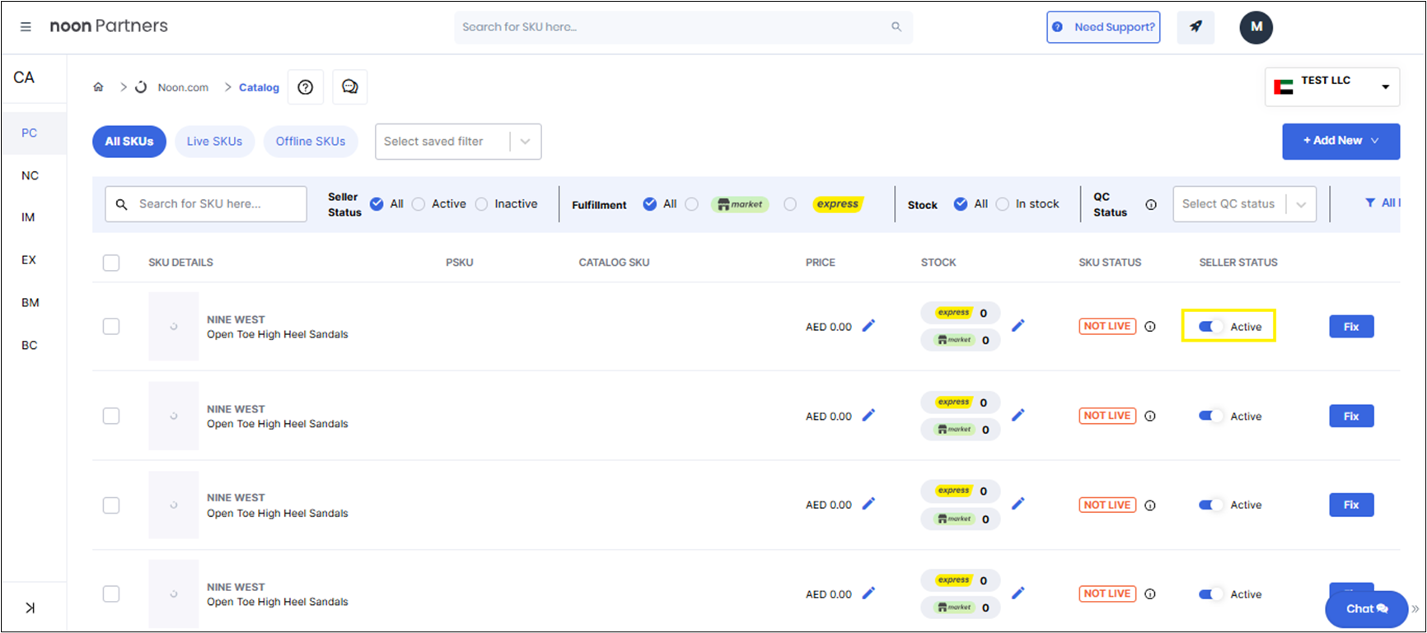Click Fix button in second sandals row
The image size is (1427, 633).
1351,417
